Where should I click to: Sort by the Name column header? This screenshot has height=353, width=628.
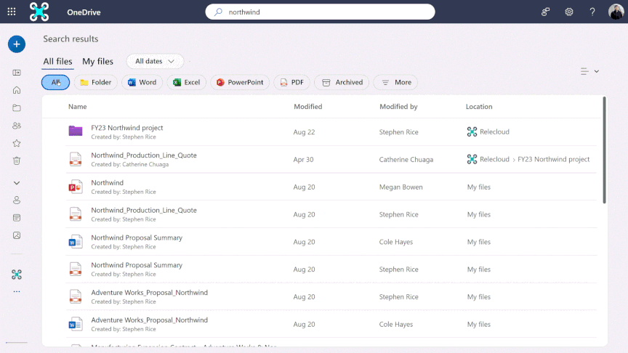click(77, 107)
